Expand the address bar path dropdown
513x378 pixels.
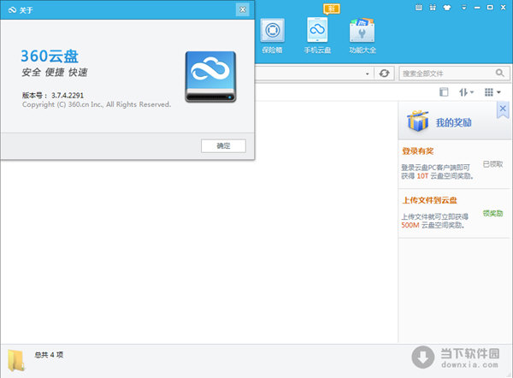tap(368, 74)
